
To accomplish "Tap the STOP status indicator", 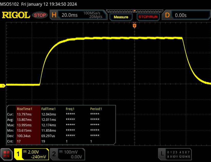I will 40,15.
